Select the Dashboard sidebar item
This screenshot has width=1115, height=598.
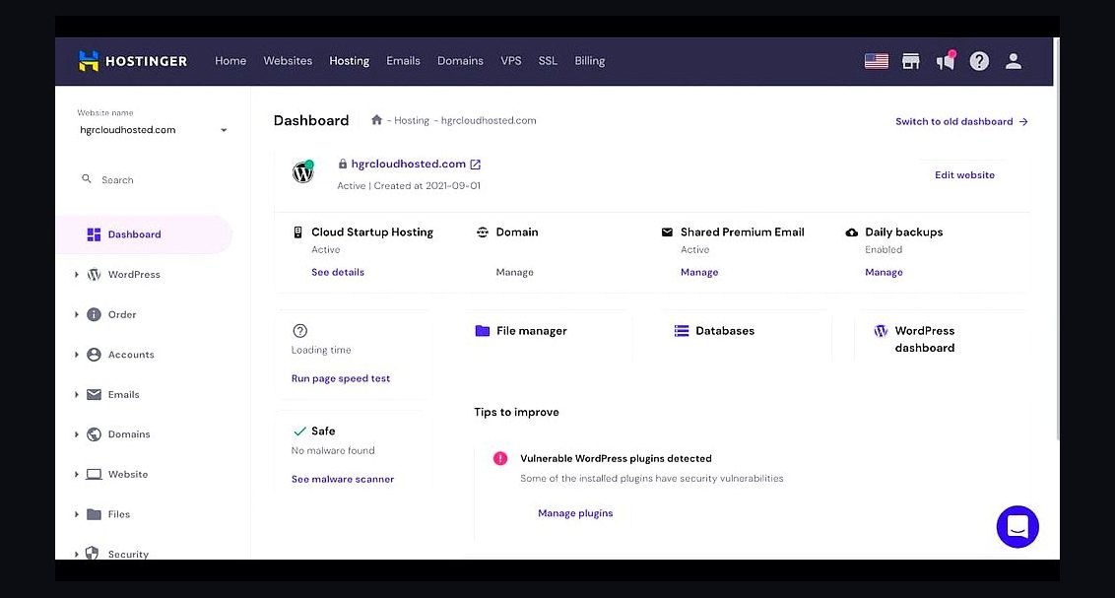click(145, 234)
